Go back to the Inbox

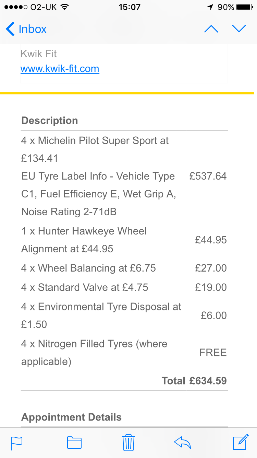pos(26,29)
